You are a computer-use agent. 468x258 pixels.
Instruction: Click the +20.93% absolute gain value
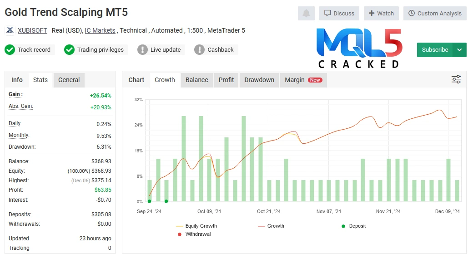point(101,107)
